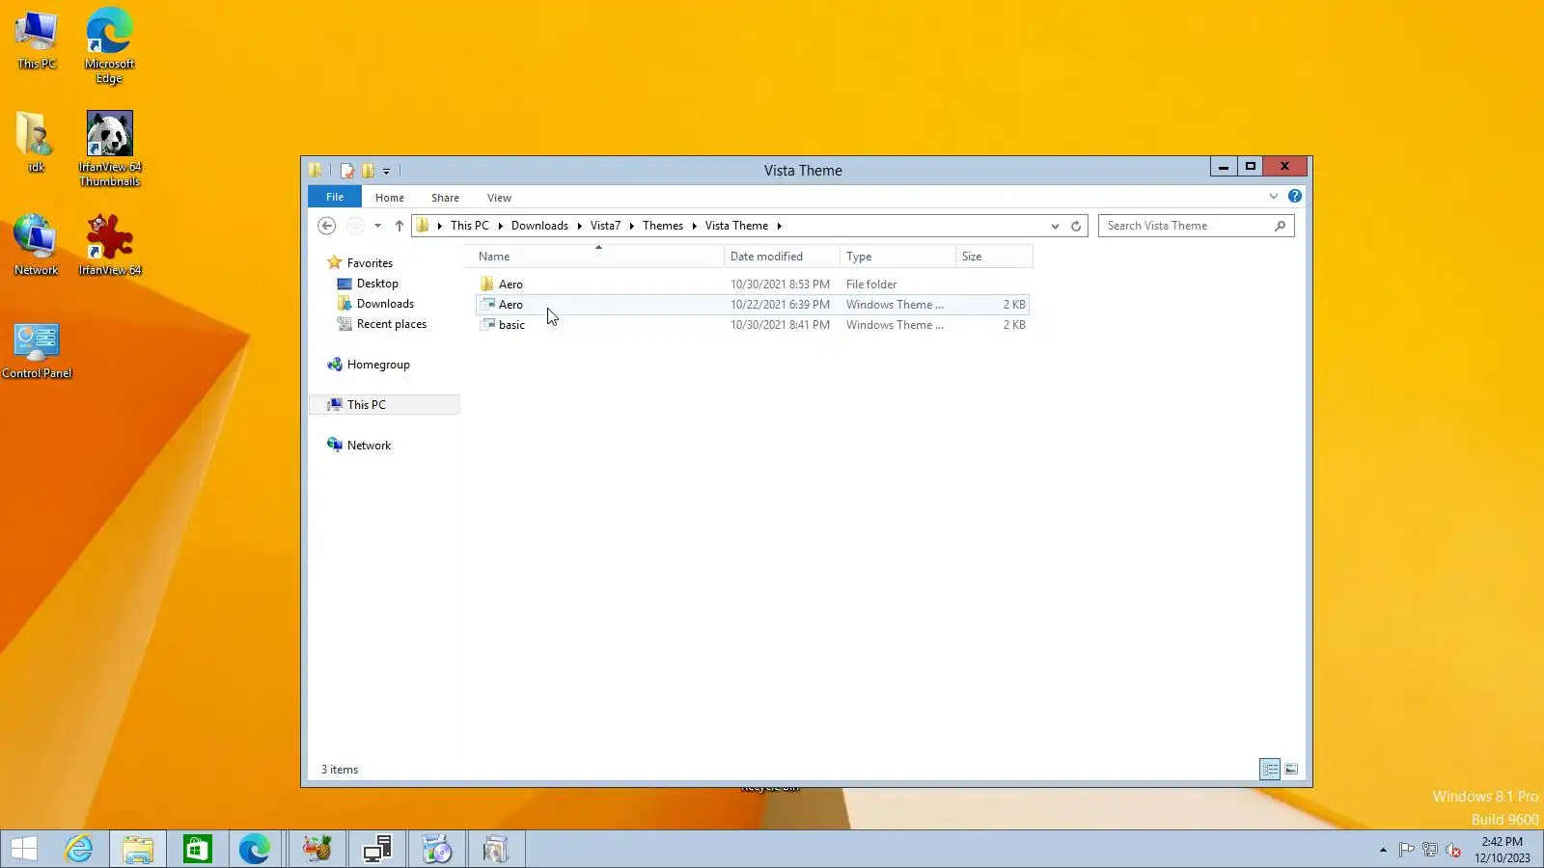
Task: Open the File tab in the ribbon
Action: click(335, 197)
